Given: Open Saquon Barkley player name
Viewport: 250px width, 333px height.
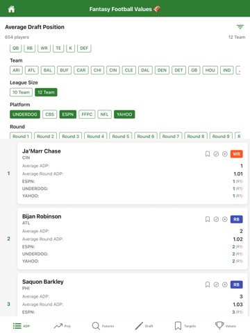Looking at the screenshot, I should (x=43, y=282).
